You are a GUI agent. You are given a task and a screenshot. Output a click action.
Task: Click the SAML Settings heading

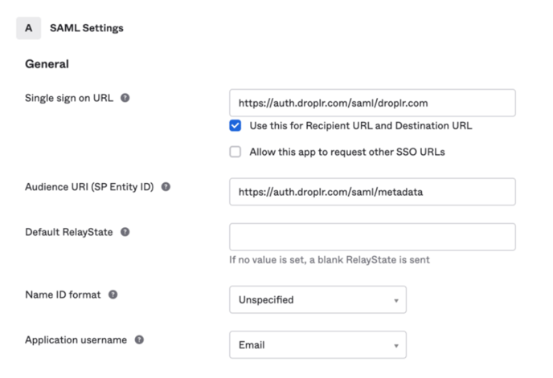(x=87, y=28)
